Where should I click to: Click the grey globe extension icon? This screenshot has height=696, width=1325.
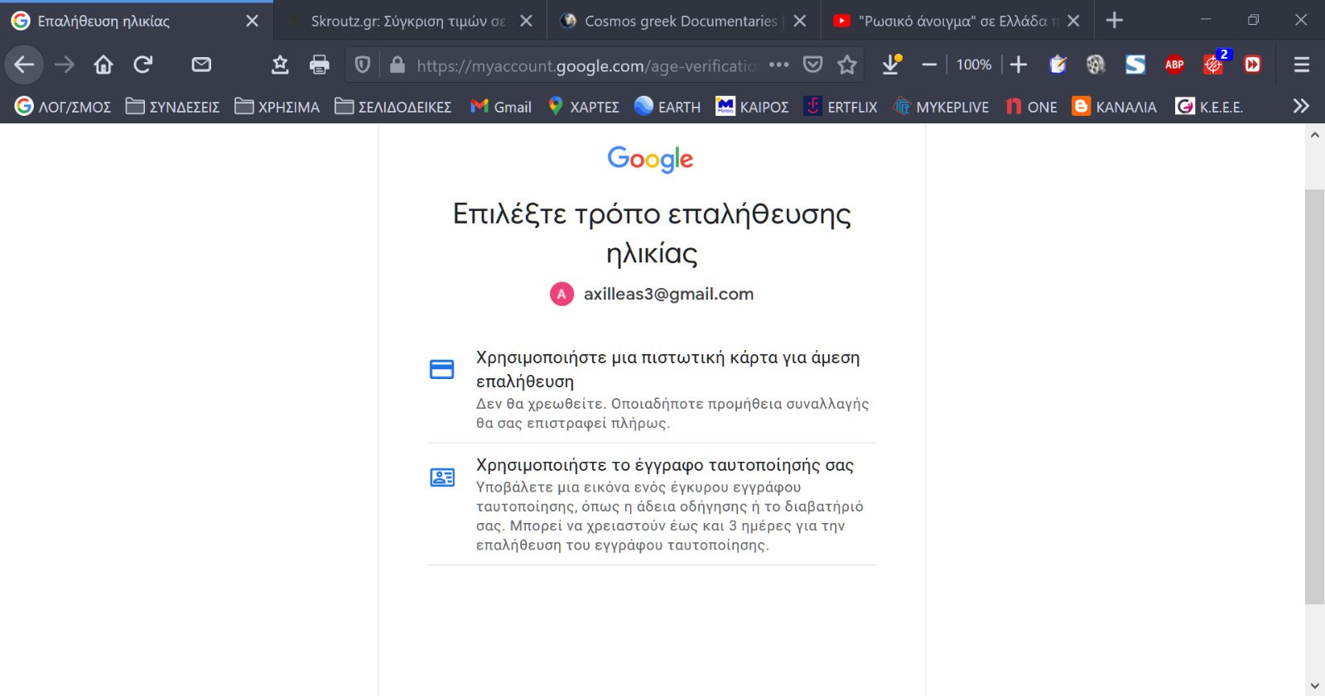click(x=1096, y=65)
